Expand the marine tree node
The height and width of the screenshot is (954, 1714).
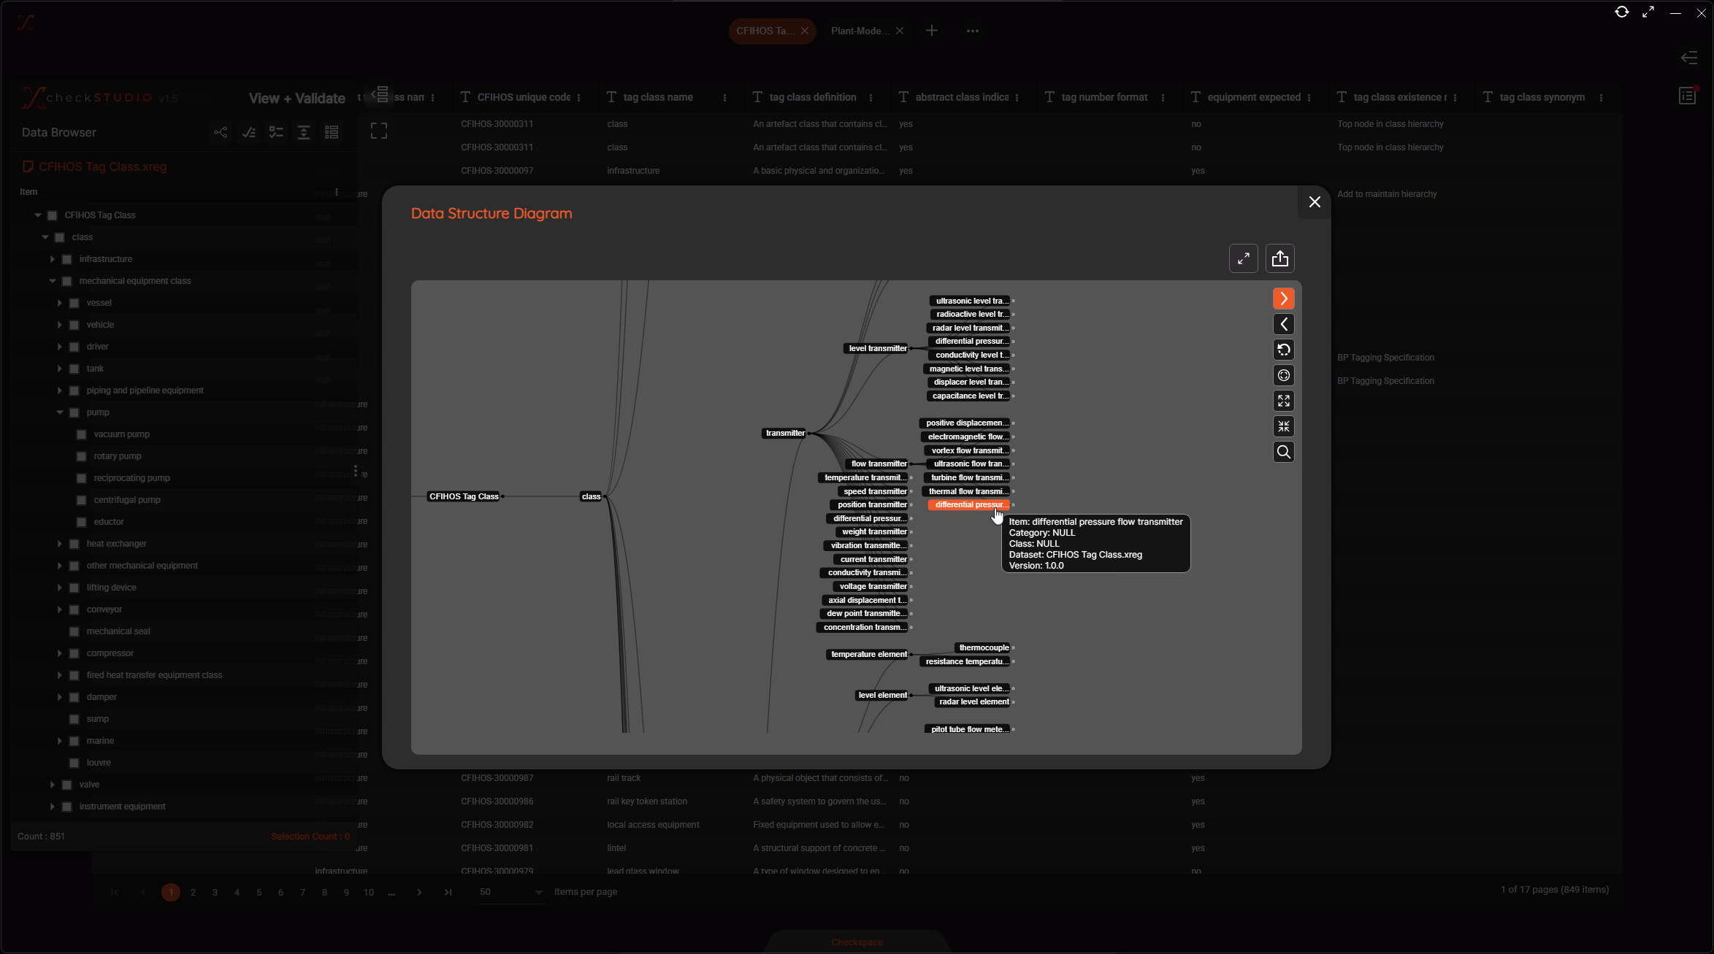(60, 741)
